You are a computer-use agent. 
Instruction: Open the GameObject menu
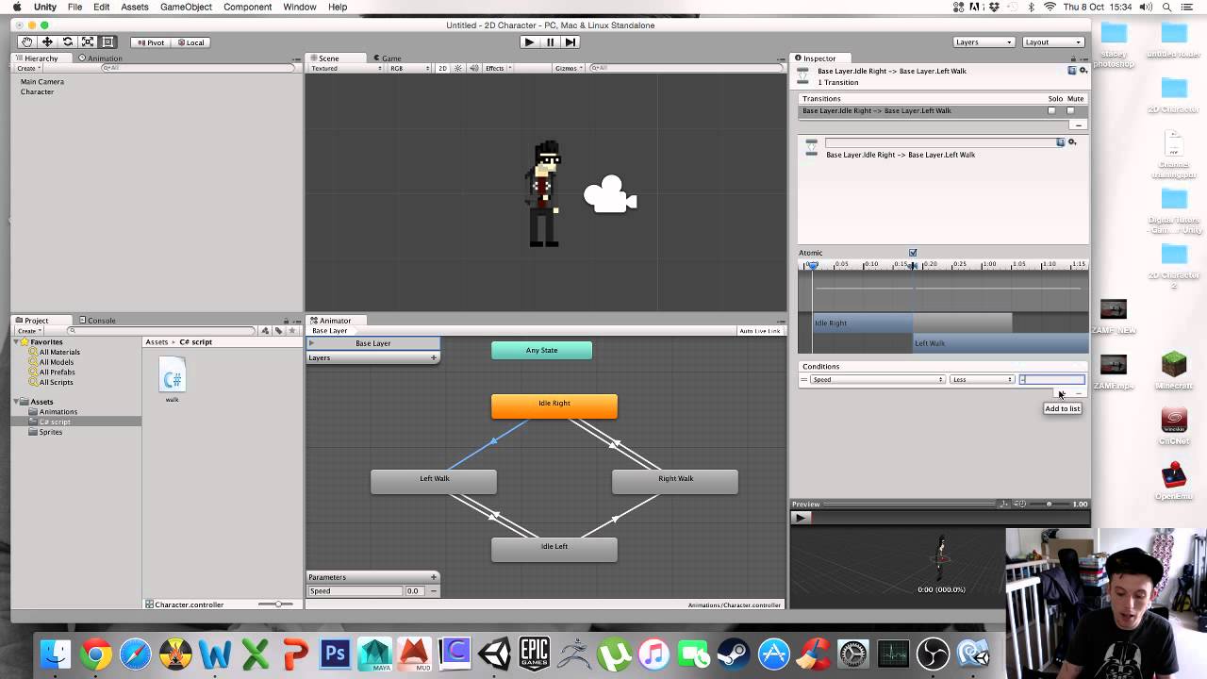(186, 7)
